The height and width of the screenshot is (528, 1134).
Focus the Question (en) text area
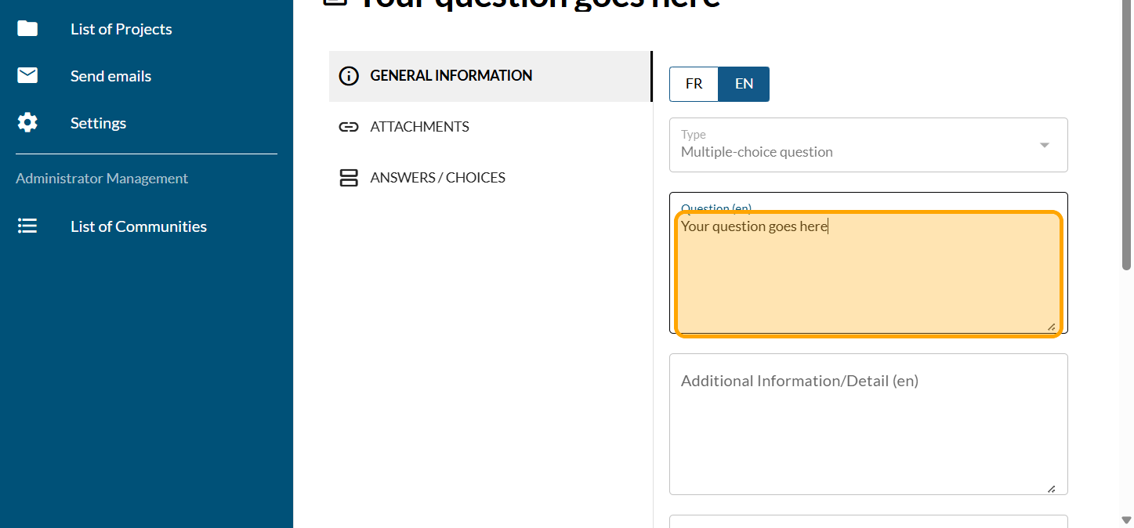(x=868, y=274)
